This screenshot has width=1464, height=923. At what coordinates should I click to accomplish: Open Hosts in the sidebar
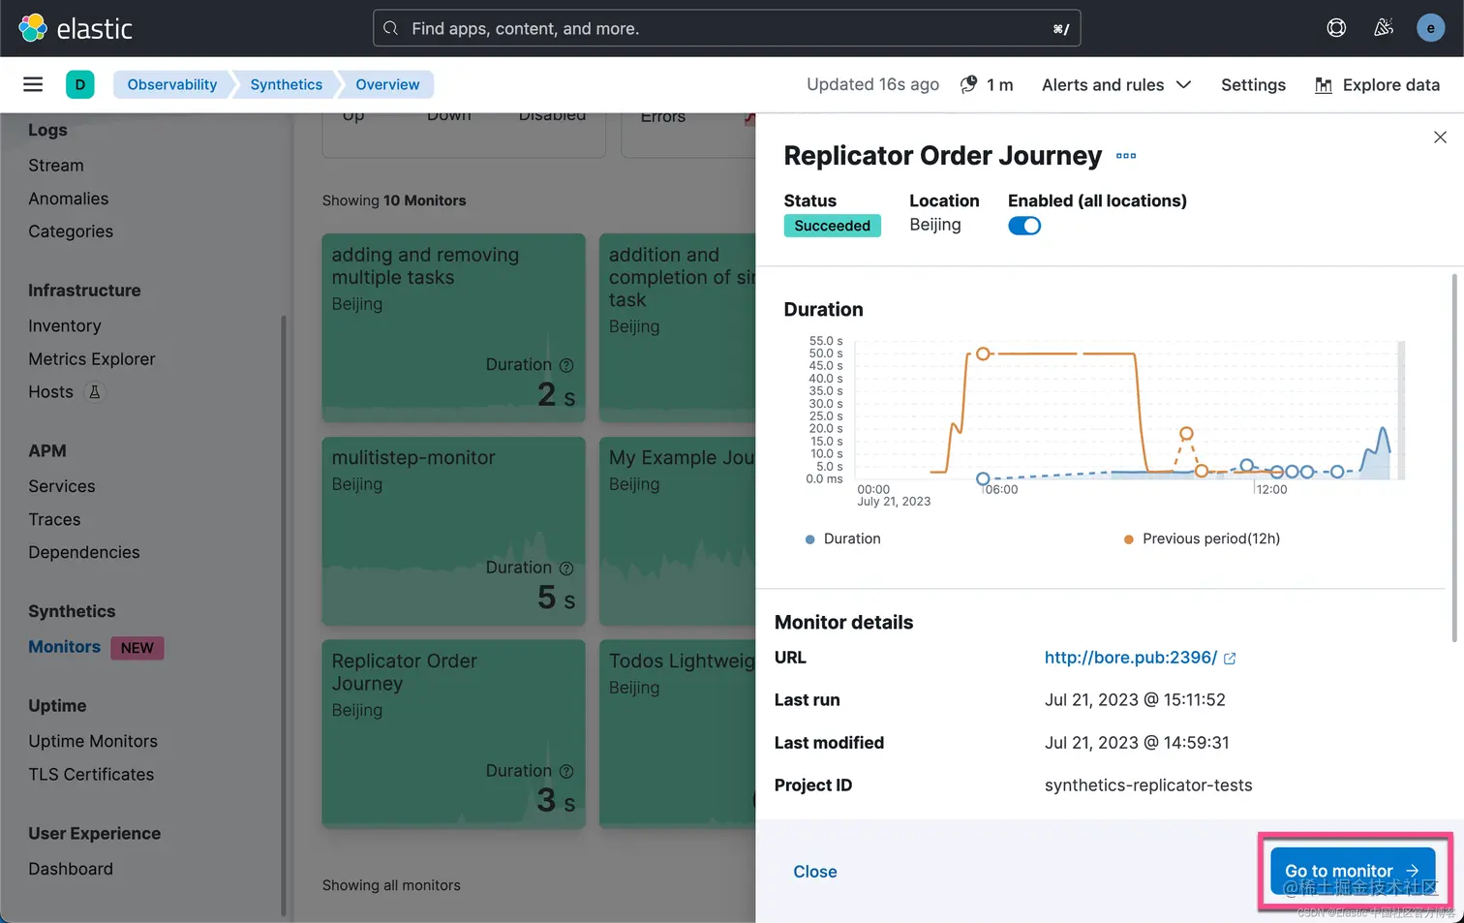point(50,392)
